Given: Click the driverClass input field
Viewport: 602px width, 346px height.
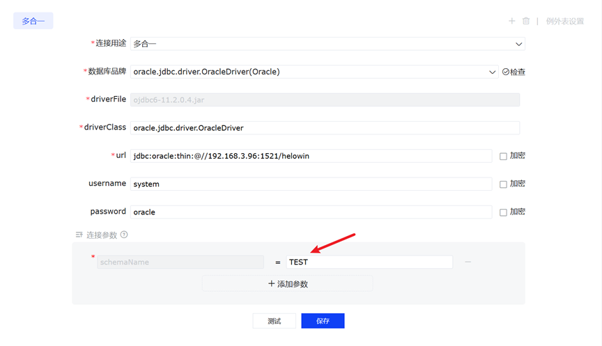Looking at the screenshot, I should (325, 128).
